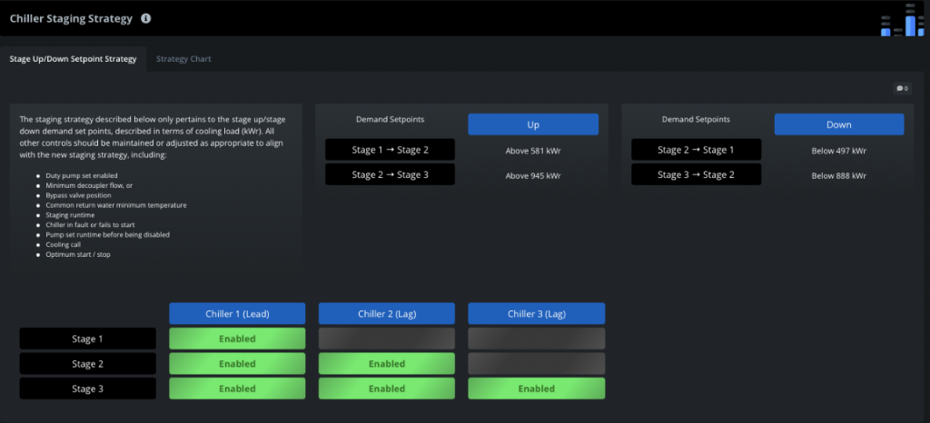Select the Chiller 3 (Lag) header
The image size is (930, 423).
[x=536, y=313]
